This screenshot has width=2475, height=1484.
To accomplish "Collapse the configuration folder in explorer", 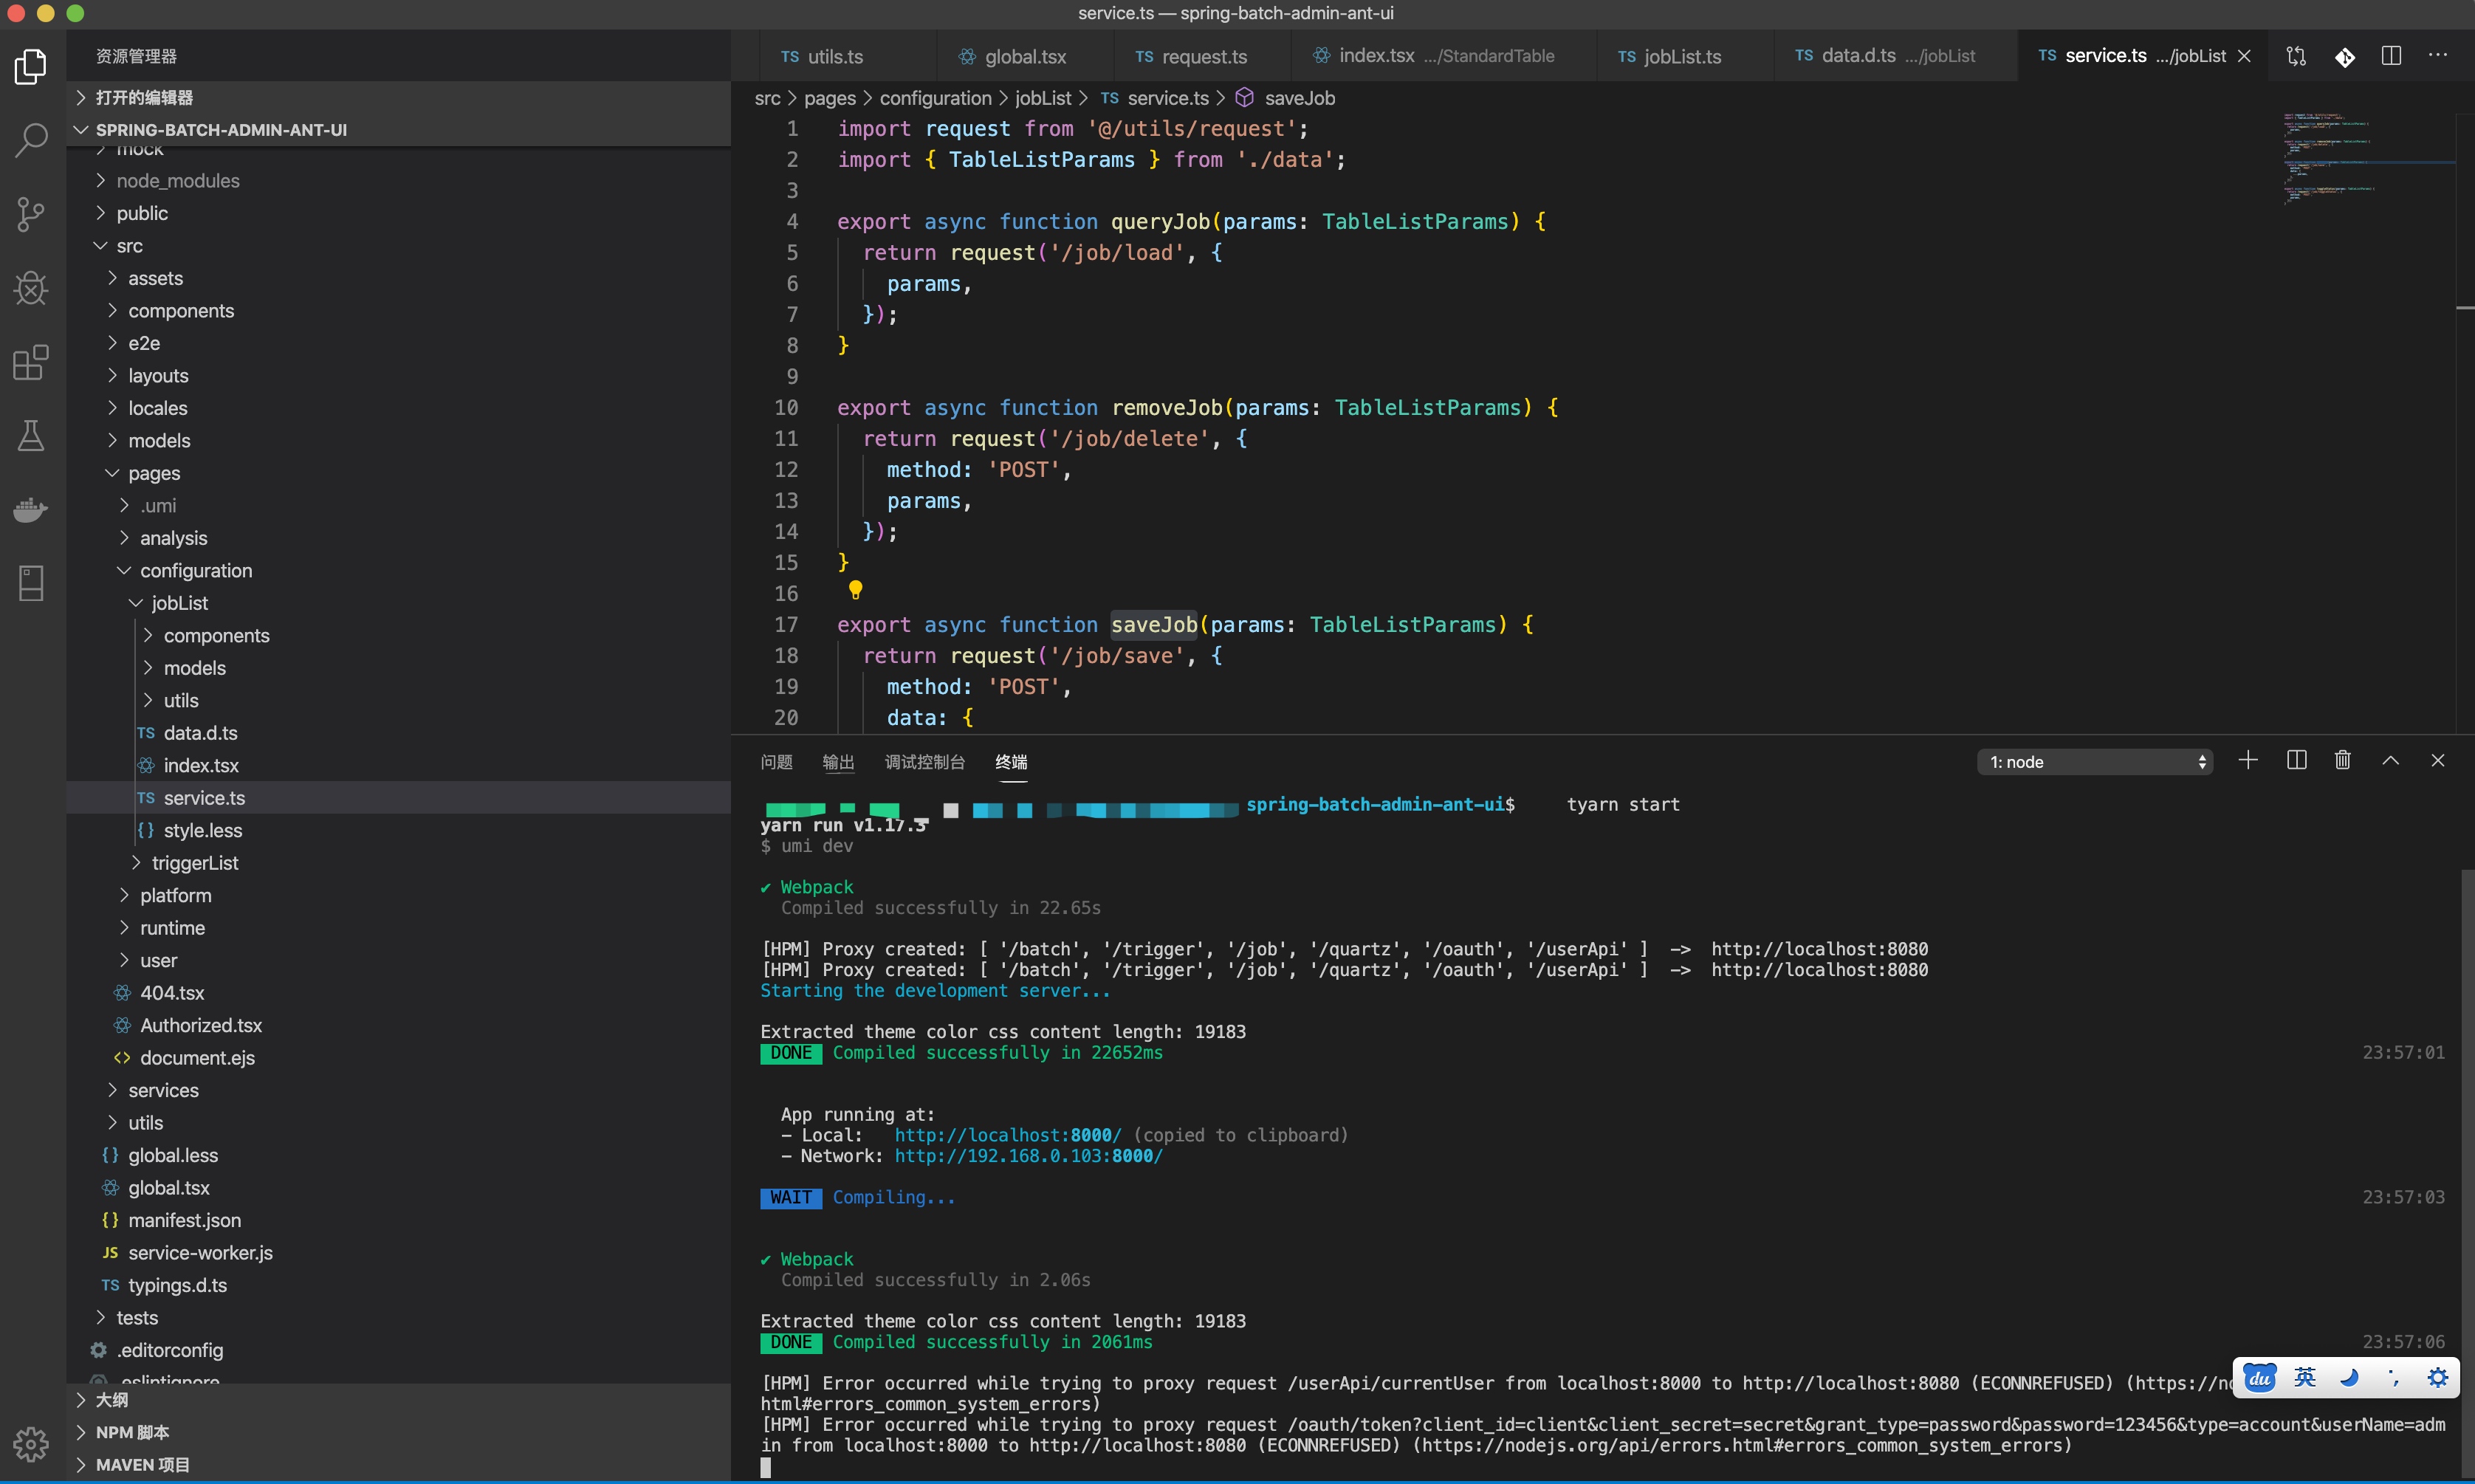I will click(195, 571).
